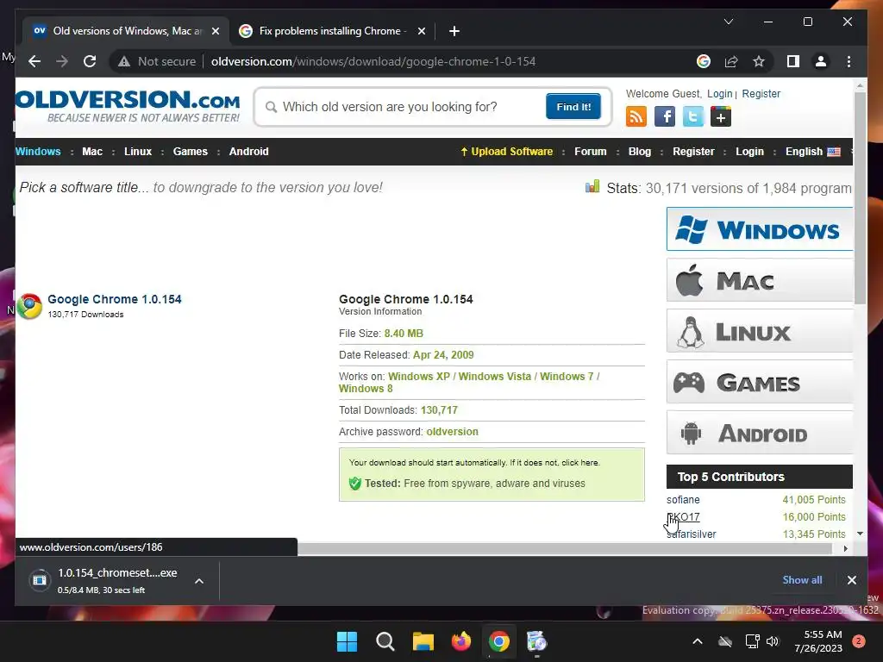Click Login in the black nav bar

coord(749,152)
